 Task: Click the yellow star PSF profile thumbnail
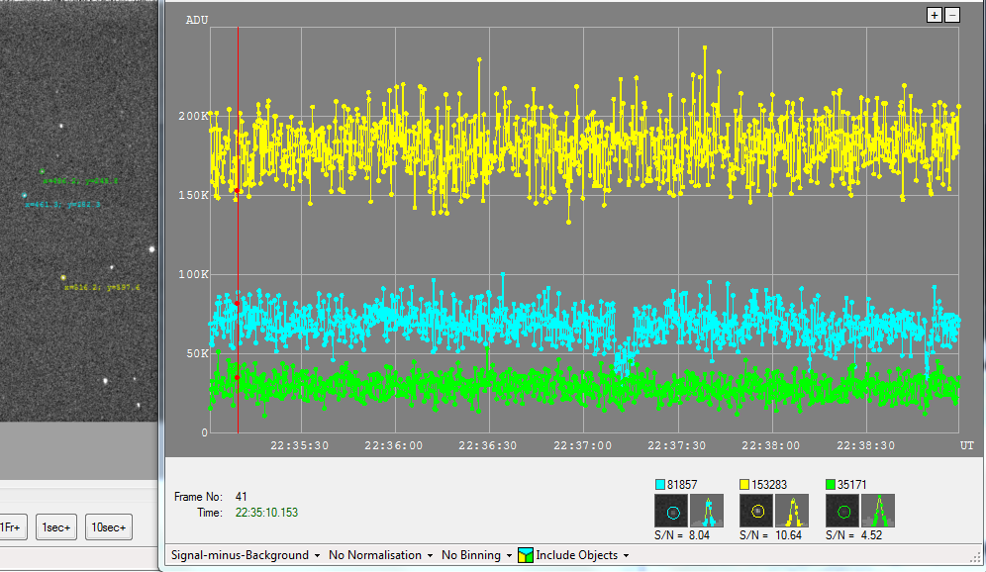793,512
